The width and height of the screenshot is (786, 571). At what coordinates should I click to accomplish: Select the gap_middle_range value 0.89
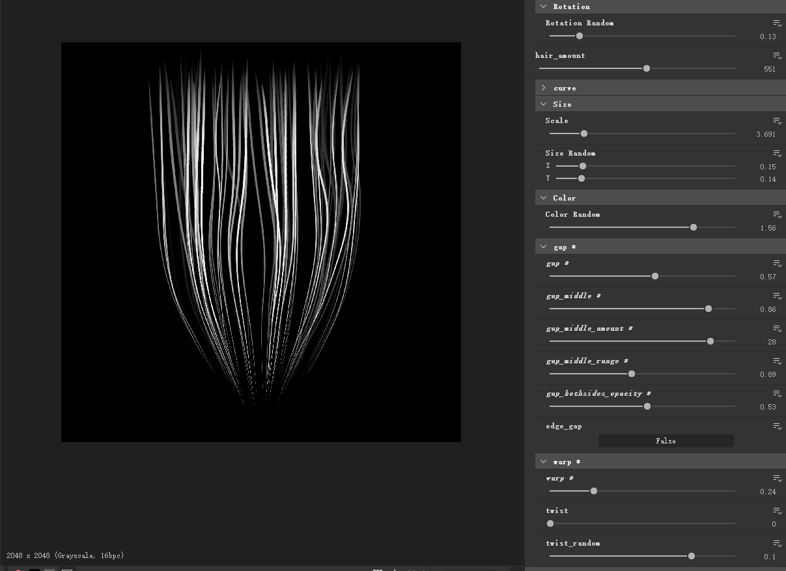click(768, 374)
